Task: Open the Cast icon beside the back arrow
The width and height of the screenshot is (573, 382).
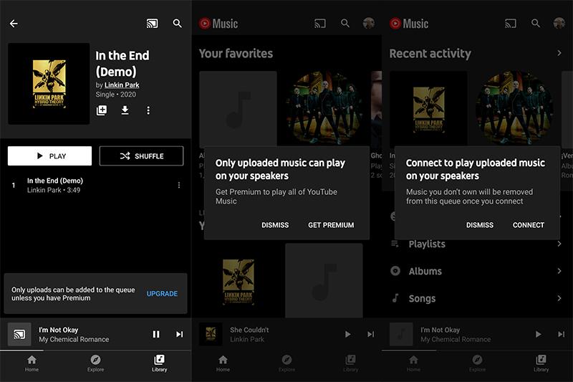Action: [152, 24]
